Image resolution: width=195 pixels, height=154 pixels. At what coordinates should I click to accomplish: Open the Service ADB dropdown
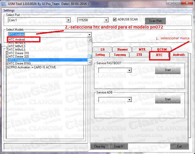coord(129,100)
